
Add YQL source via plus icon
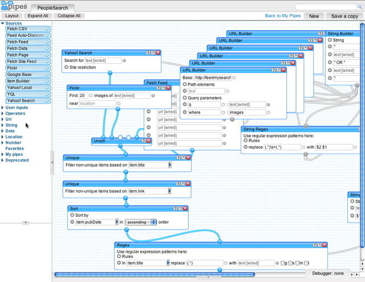pos(47,94)
